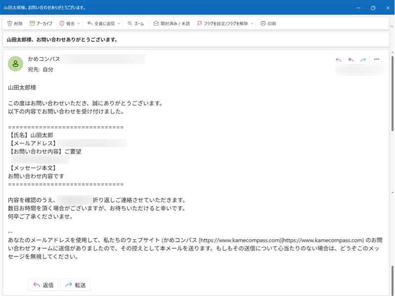Click the 【氏名】山田太郎 line
This screenshot has width=395, height=296.
pyautogui.click(x=31, y=135)
